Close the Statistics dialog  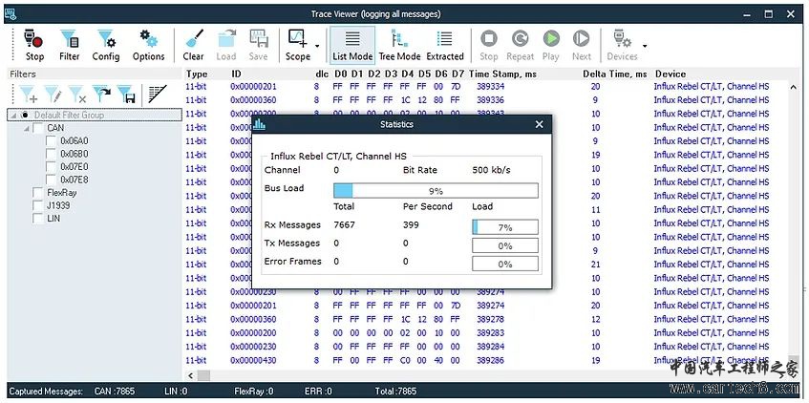click(539, 124)
